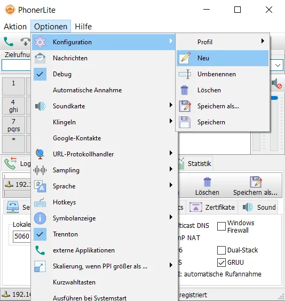Click the local port 5060 field
This screenshot has height=301, width=285.
coord(22,236)
